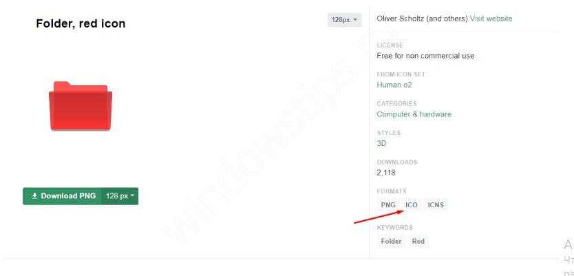Click the red folder icon preview
574x276 pixels.
(81, 105)
